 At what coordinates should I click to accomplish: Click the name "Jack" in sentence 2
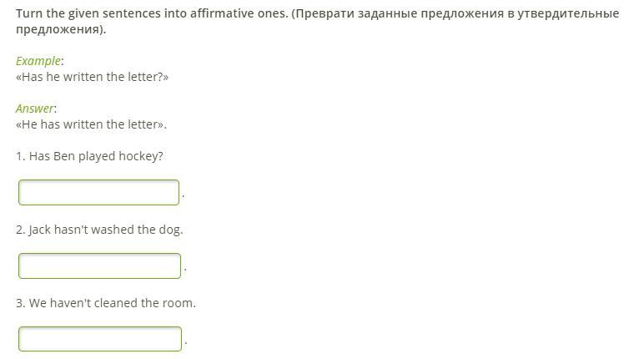coord(40,230)
